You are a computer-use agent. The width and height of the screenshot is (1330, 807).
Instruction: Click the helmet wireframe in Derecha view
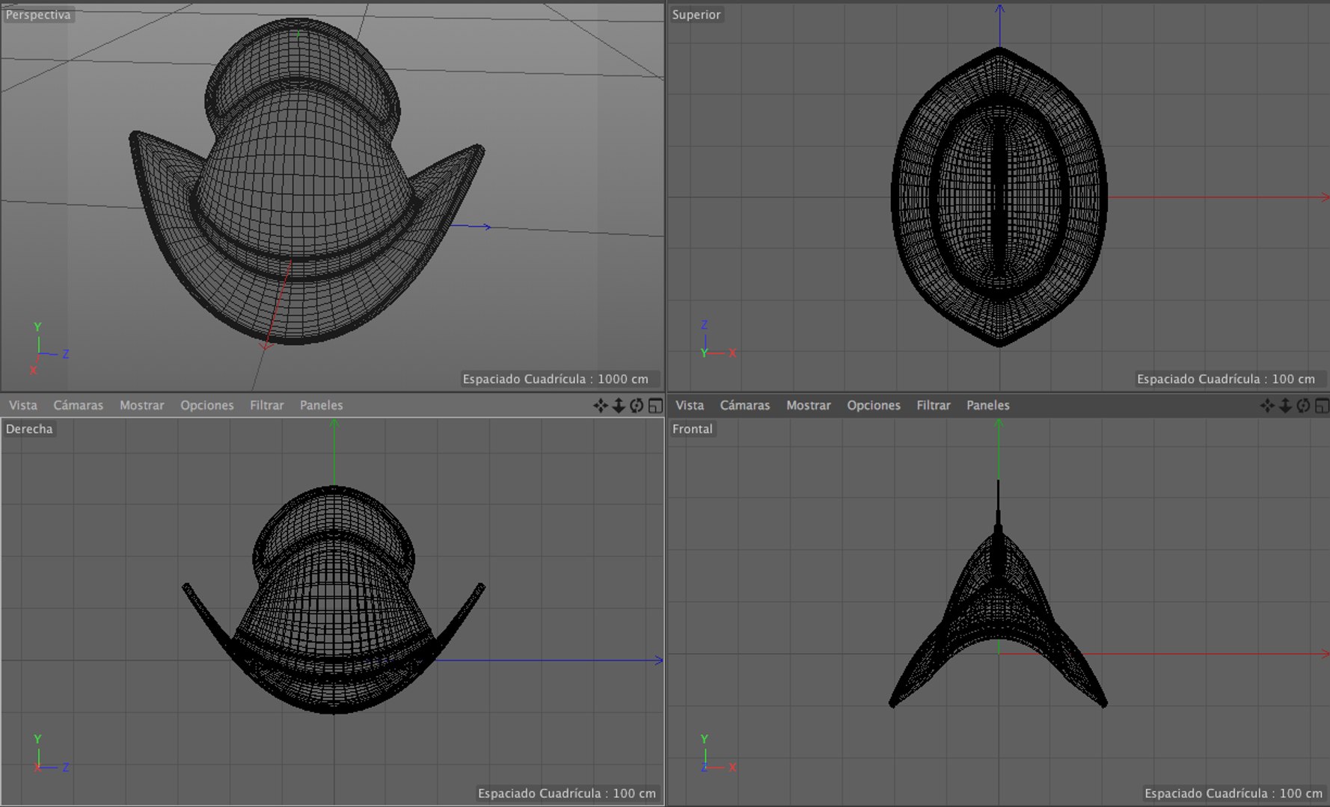tap(334, 600)
